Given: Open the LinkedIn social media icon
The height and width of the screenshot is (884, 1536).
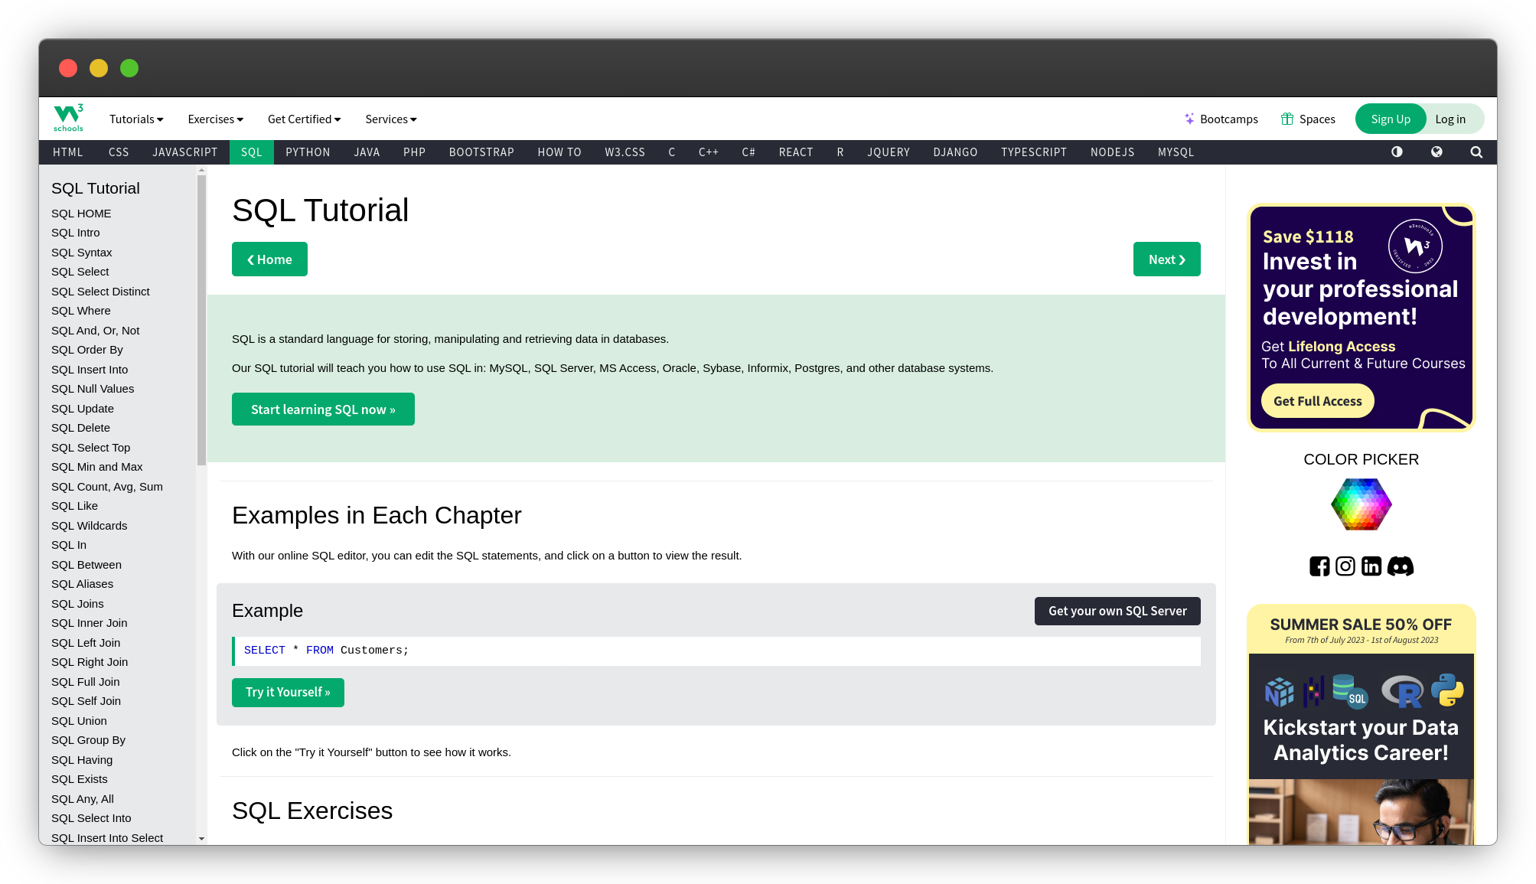Looking at the screenshot, I should point(1371,566).
